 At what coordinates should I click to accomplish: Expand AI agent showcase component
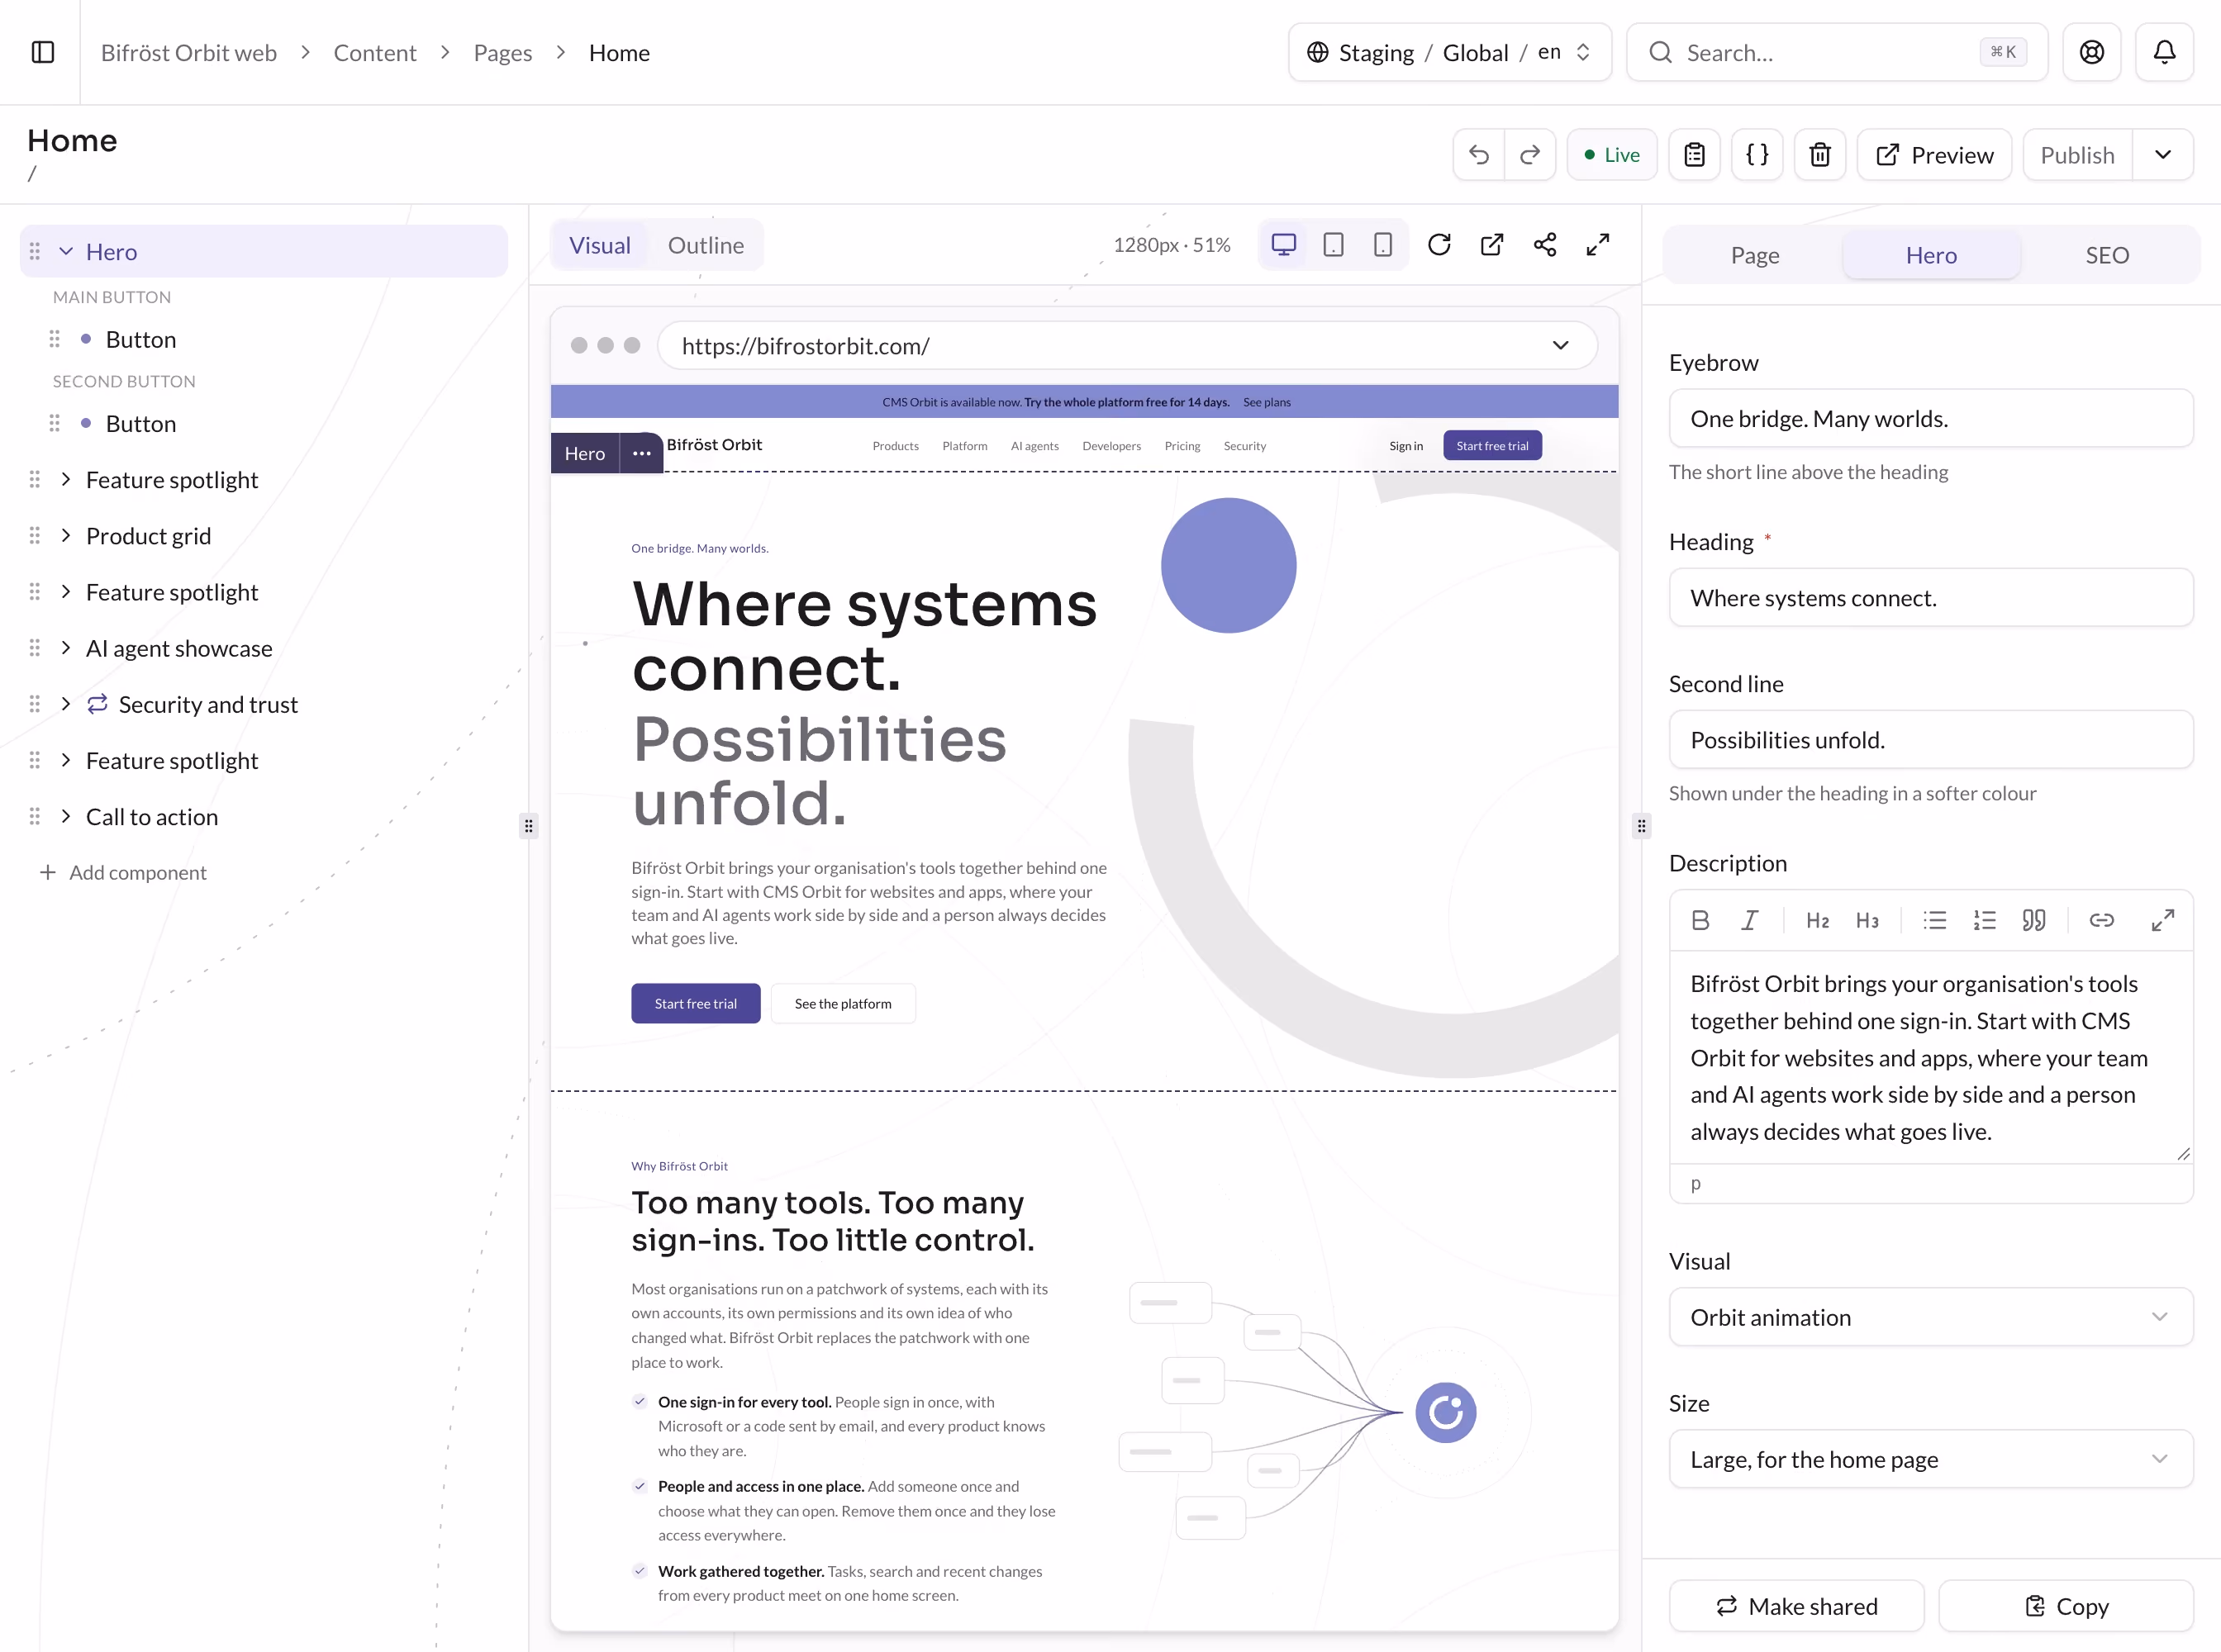point(66,648)
